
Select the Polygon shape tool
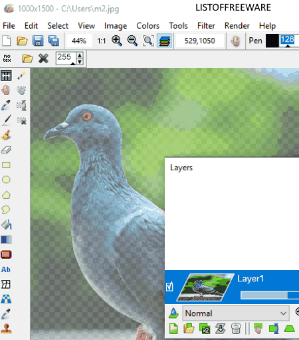[6, 195]
